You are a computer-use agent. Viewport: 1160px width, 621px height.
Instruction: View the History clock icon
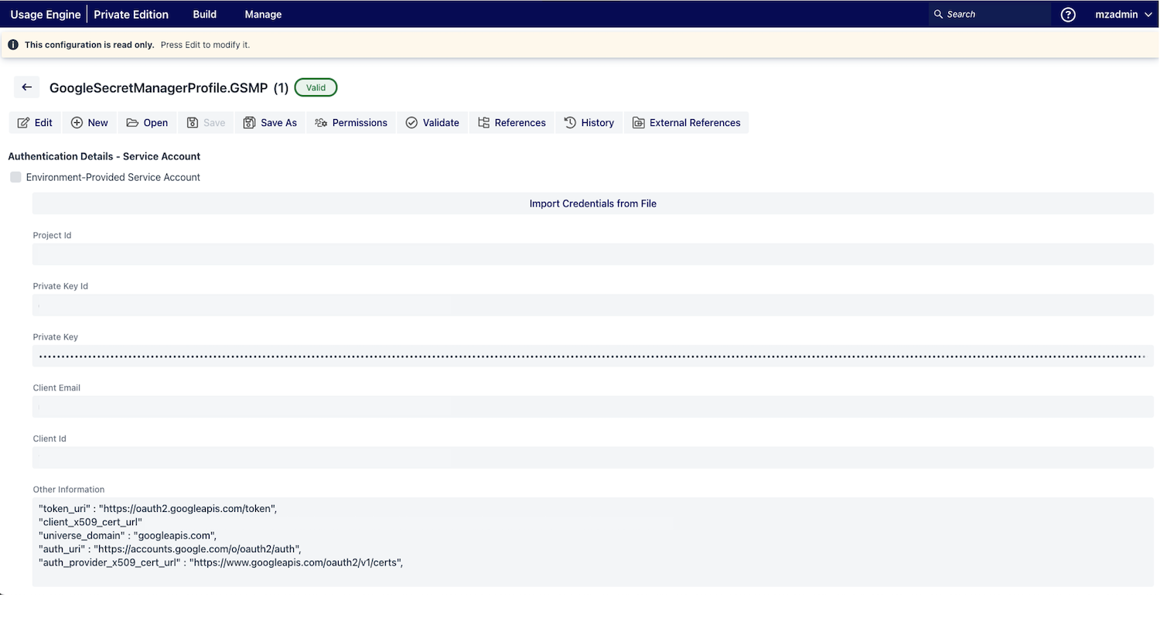point(569,122)
